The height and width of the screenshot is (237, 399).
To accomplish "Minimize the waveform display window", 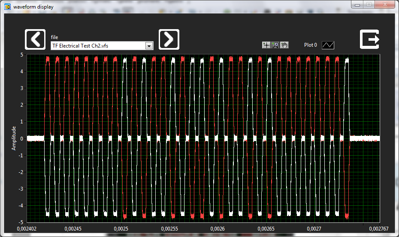I will pos(357,5).
